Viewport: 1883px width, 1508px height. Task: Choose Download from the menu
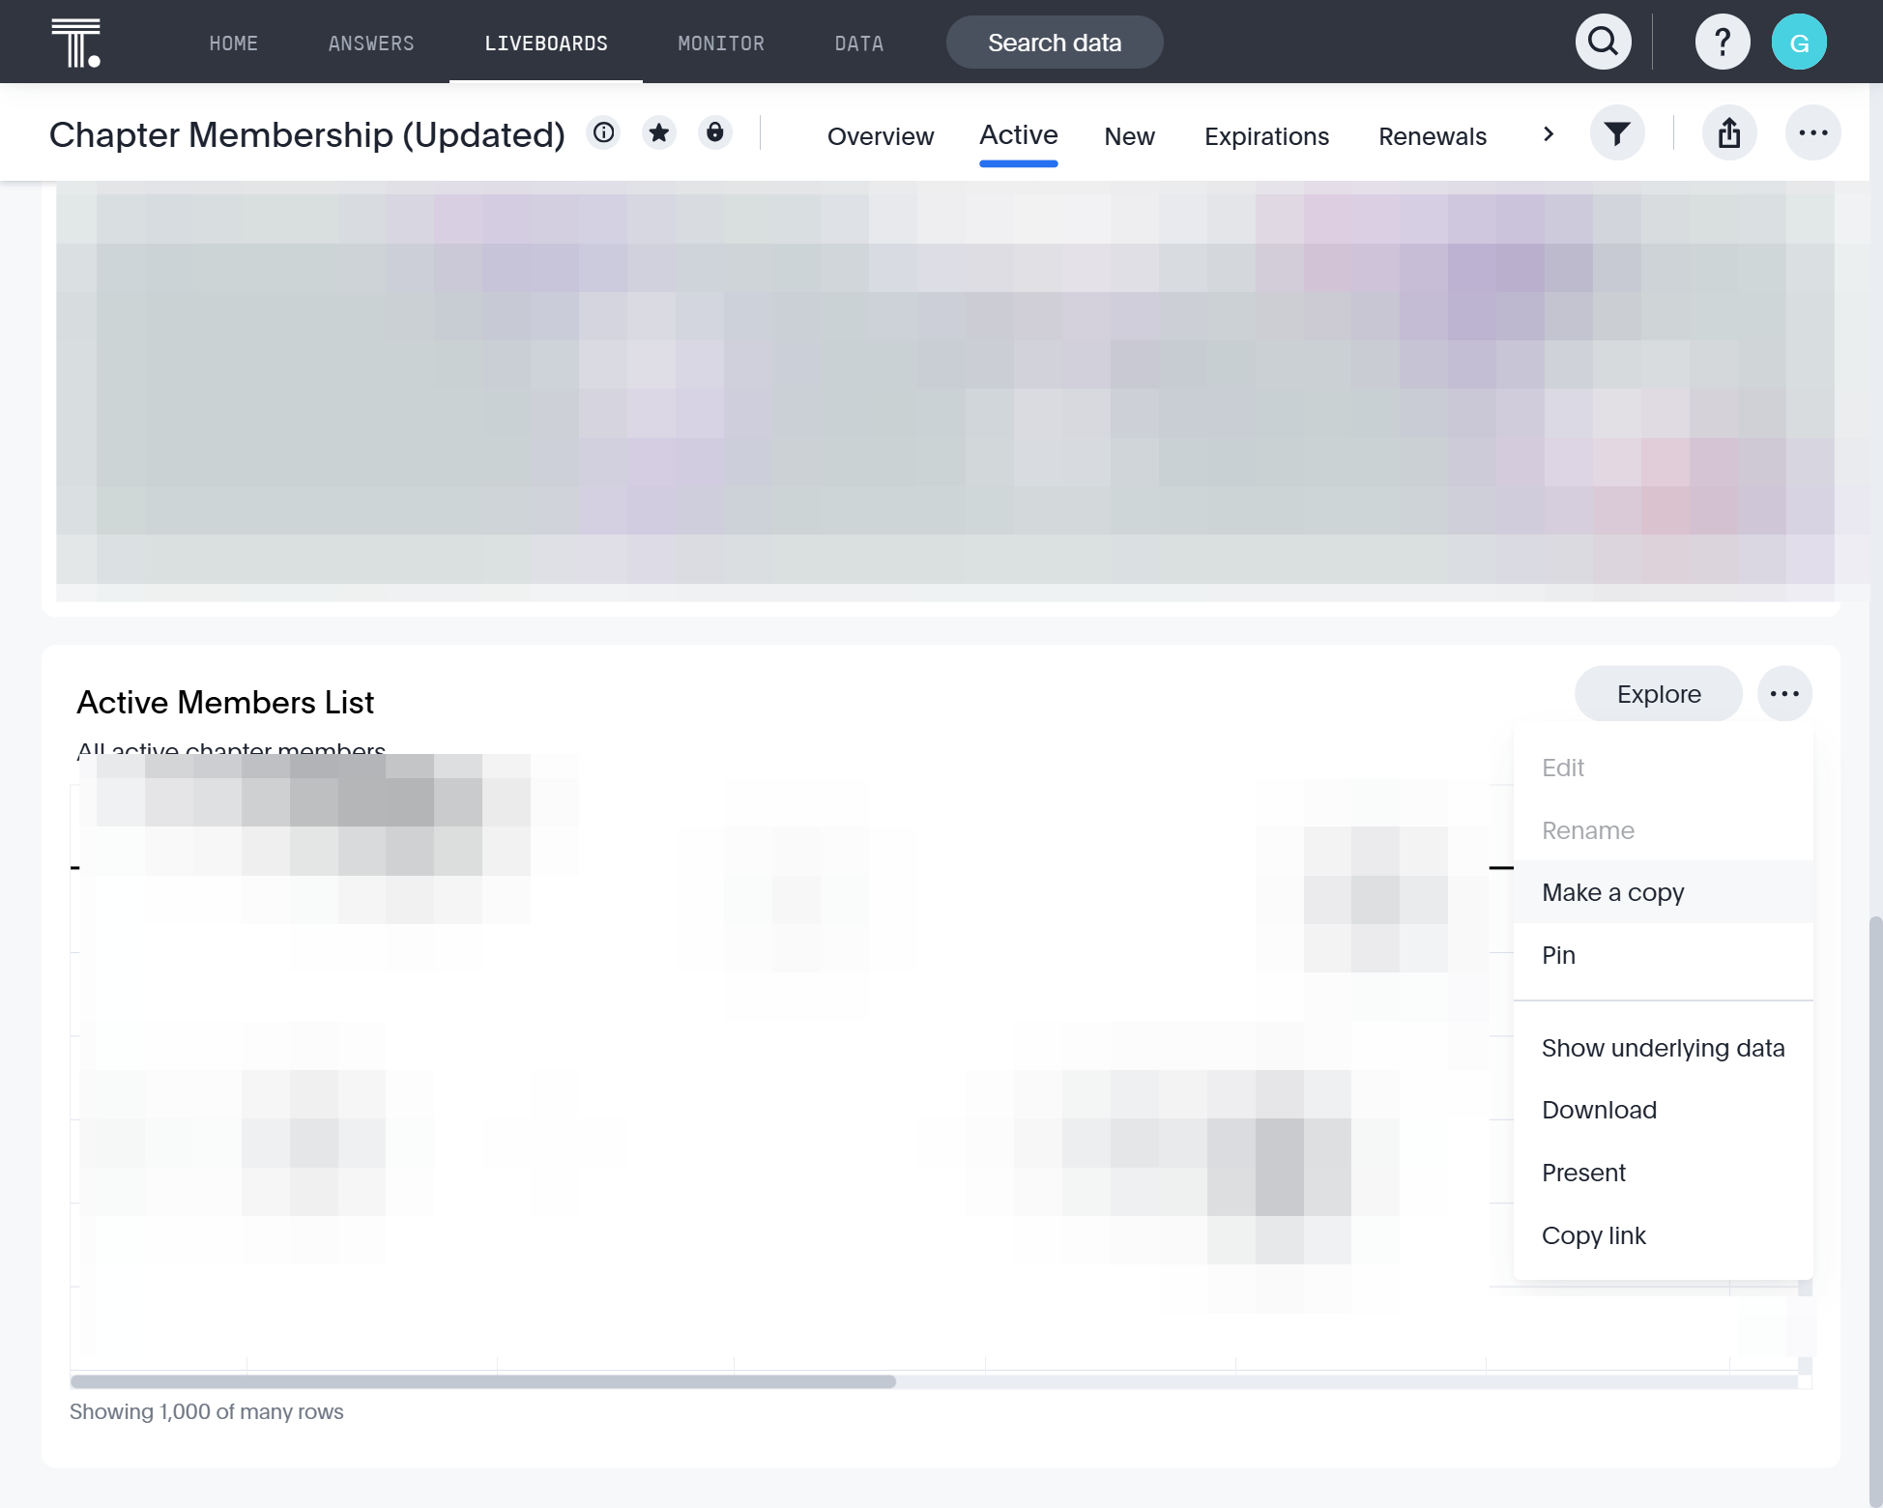1664,1110
